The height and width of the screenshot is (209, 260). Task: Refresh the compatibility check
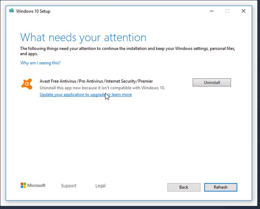tap(221, 187)
